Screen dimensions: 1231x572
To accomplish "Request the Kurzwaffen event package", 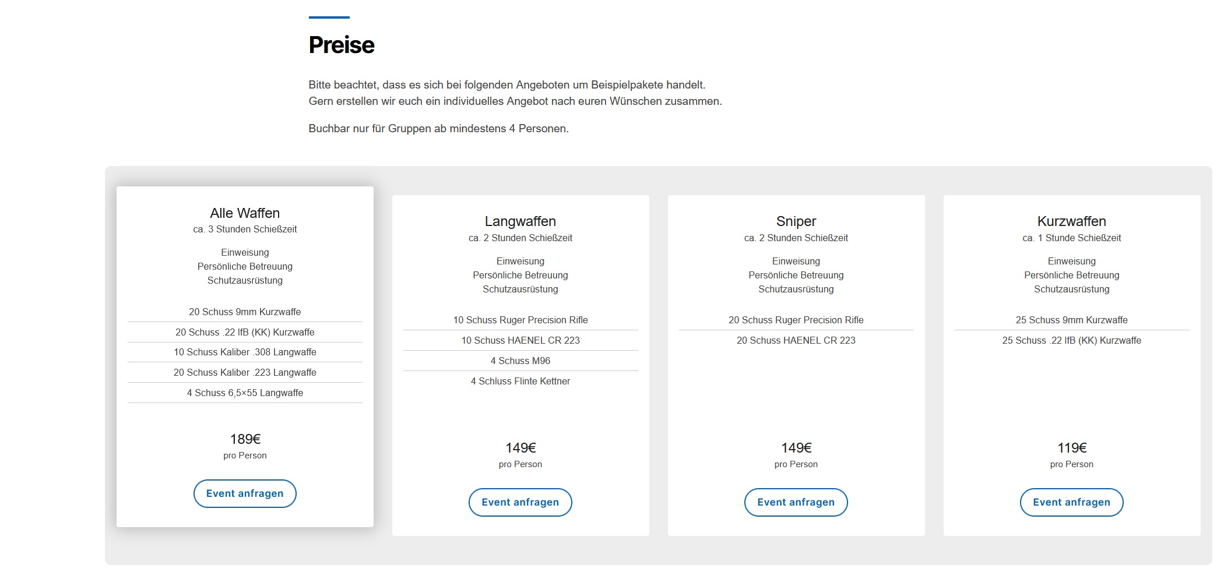I will click(1071, 502).
